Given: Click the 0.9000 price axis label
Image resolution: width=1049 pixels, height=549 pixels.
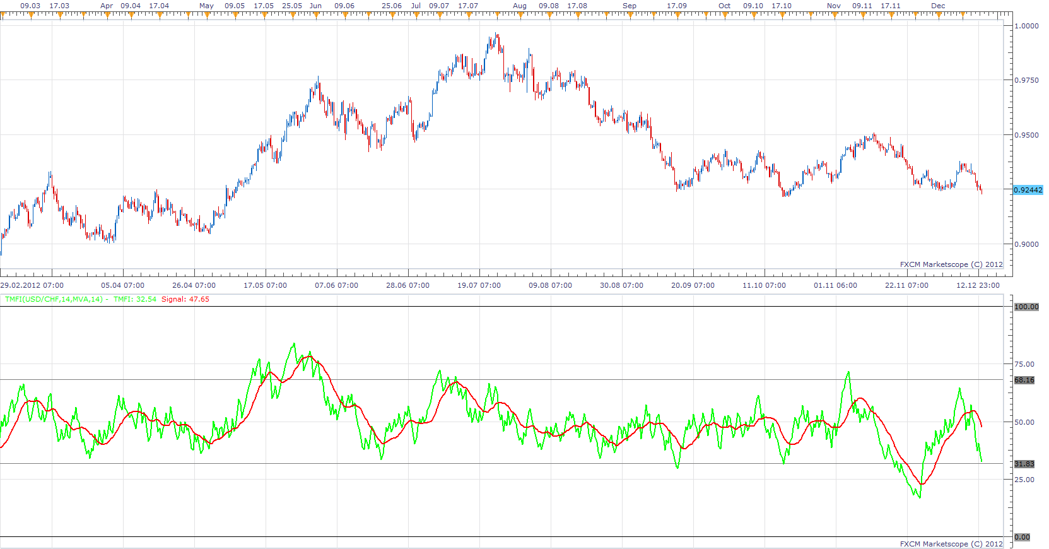Looking at the screenshot, I should tap(1026, 244).
